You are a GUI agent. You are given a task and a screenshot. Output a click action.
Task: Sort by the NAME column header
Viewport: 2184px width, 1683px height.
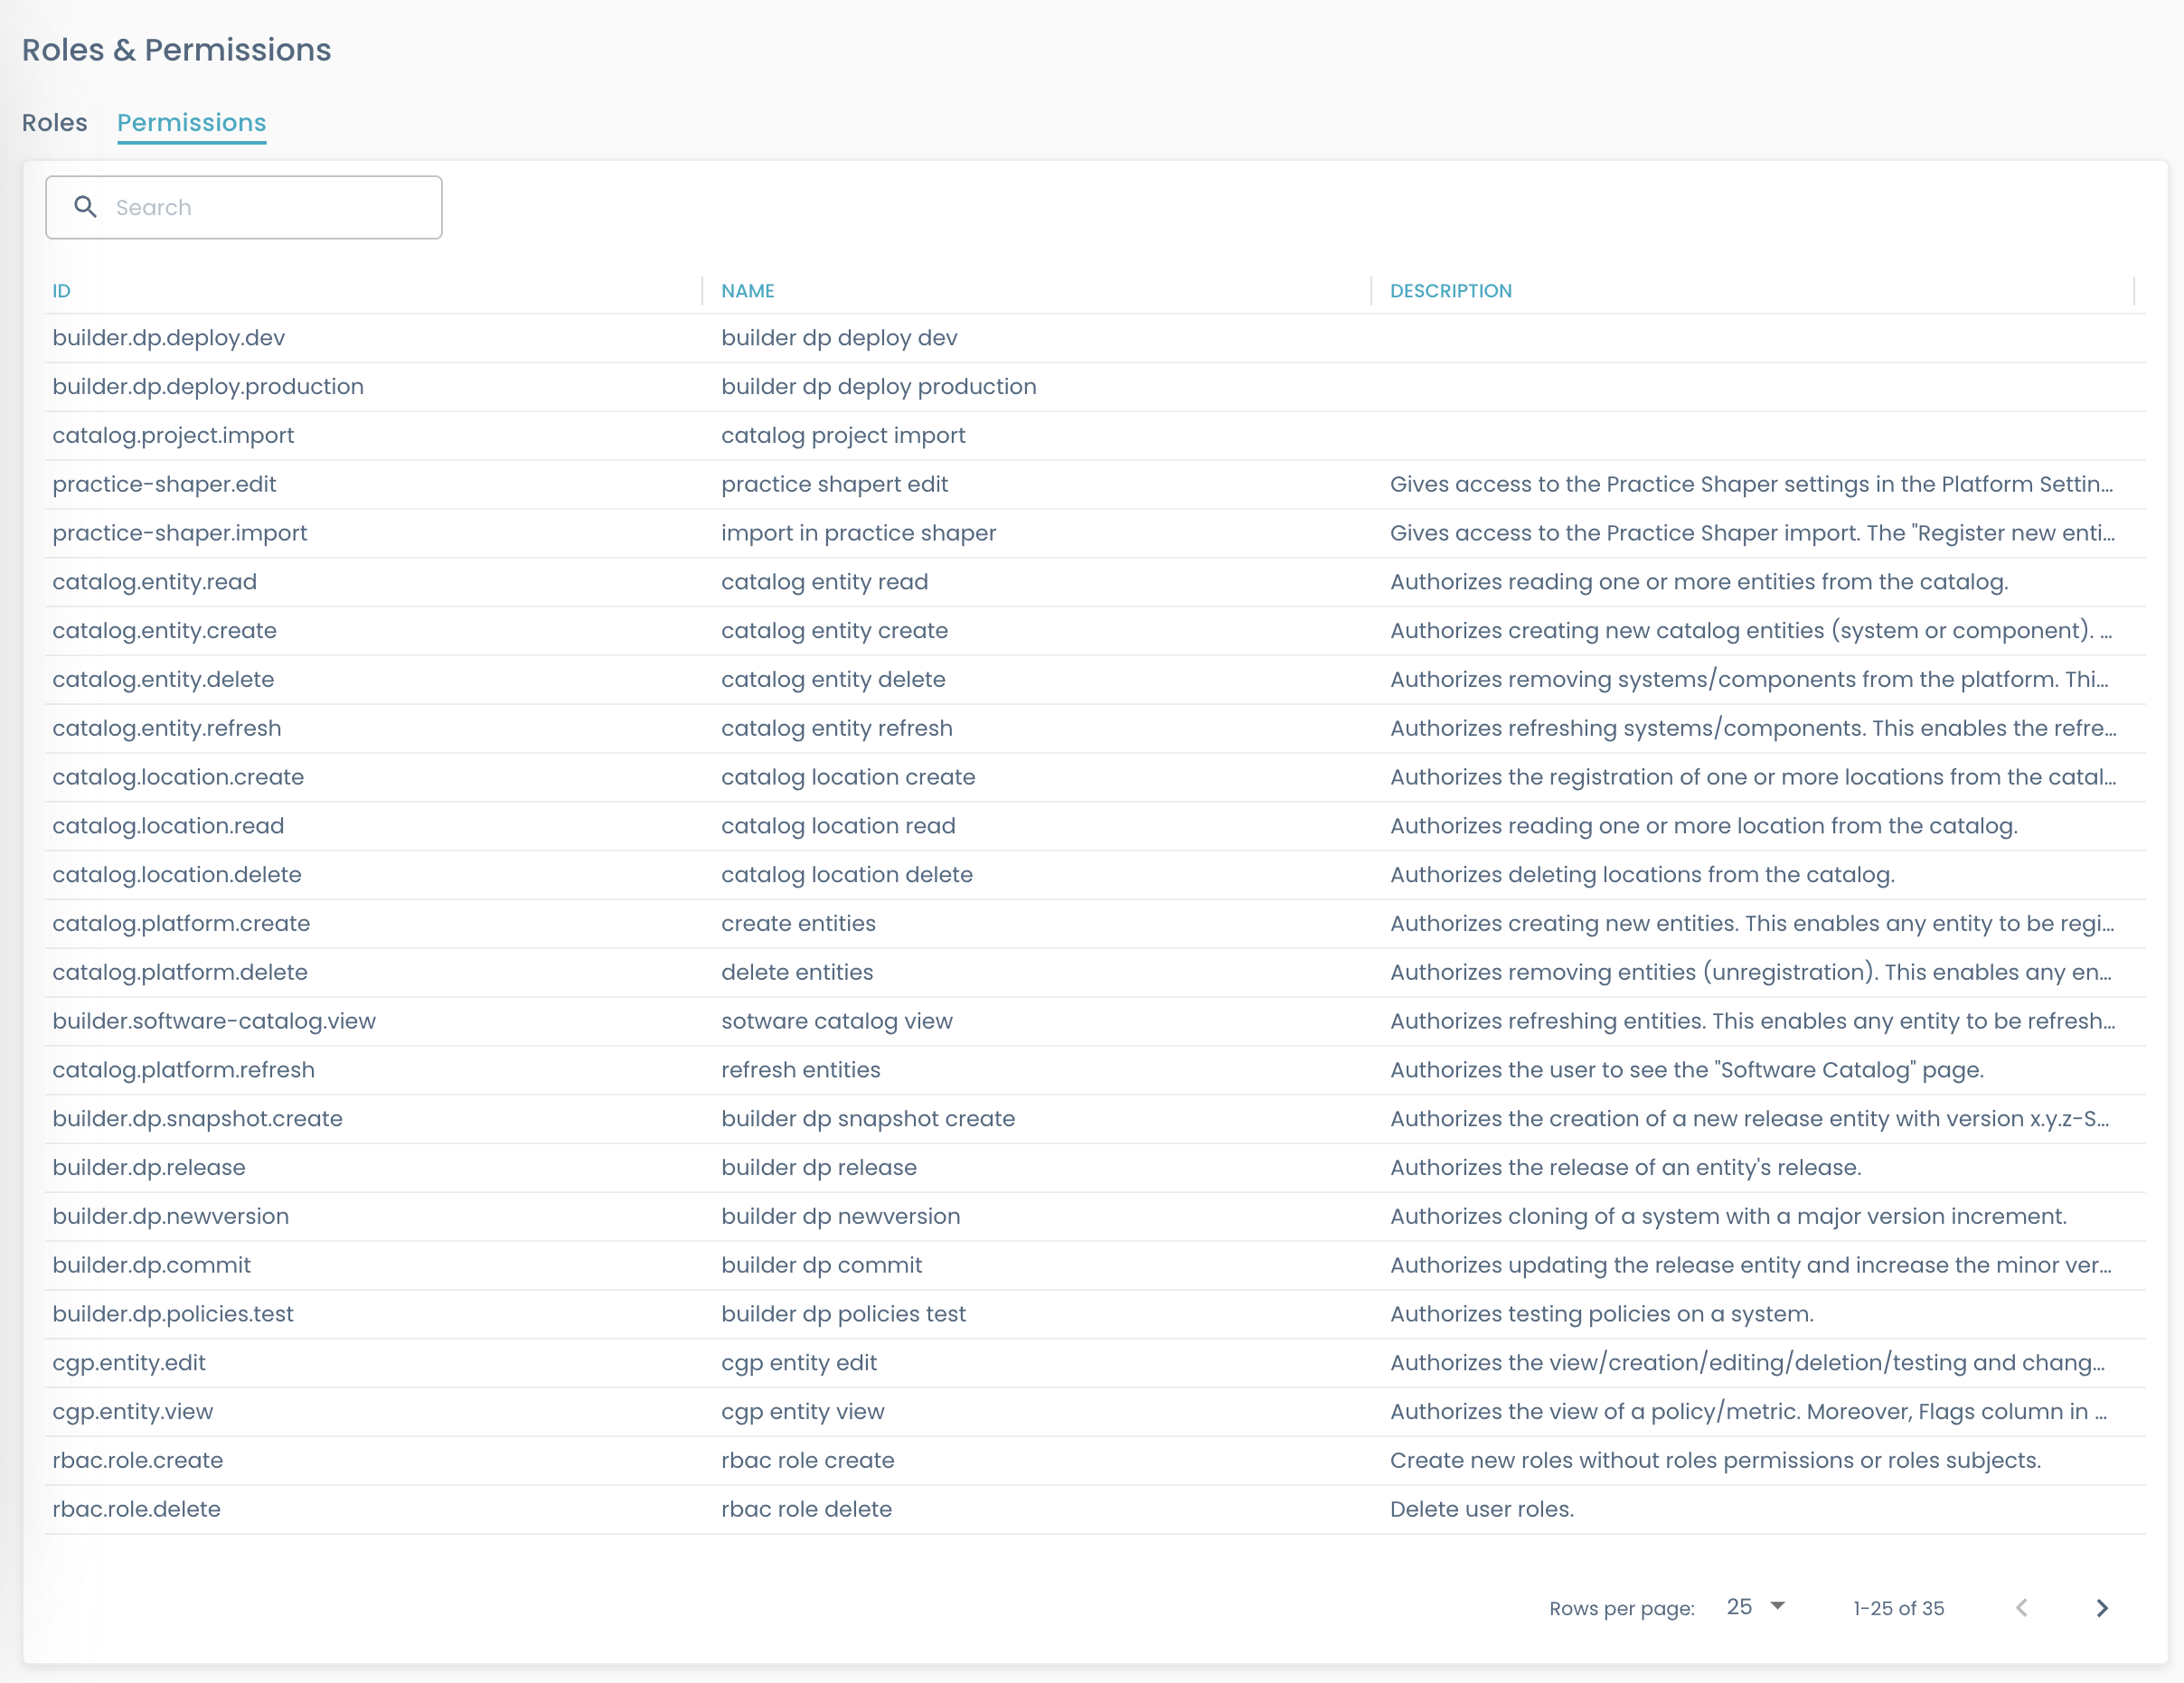coord(746,290)
